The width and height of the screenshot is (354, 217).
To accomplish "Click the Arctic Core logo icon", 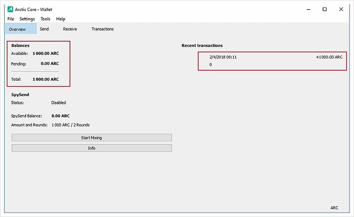I will 10,9.
